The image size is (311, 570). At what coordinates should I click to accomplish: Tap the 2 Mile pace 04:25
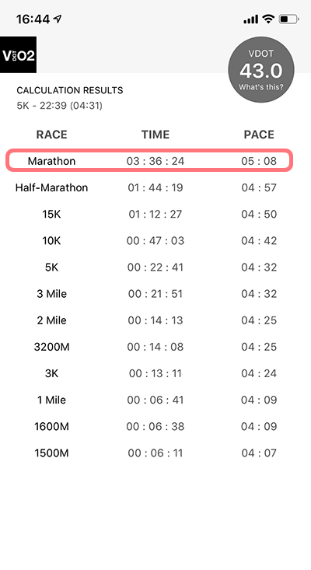click(259, 320)
